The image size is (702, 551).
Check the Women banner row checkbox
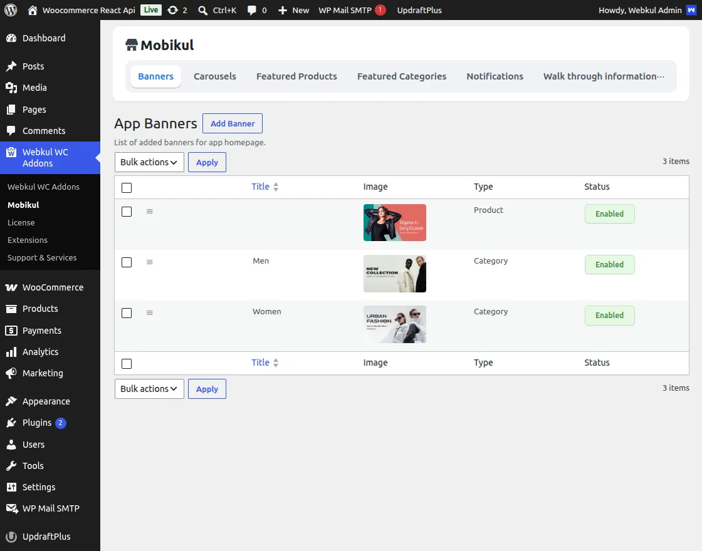pos(127,312)
